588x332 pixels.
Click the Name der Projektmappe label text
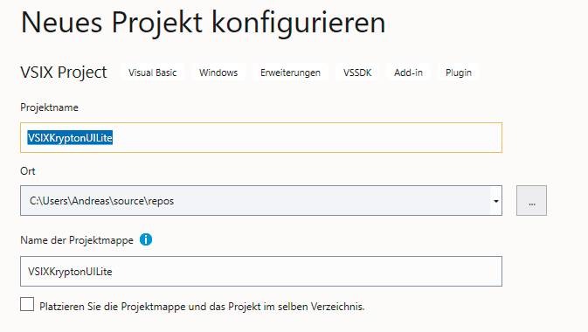77,240
